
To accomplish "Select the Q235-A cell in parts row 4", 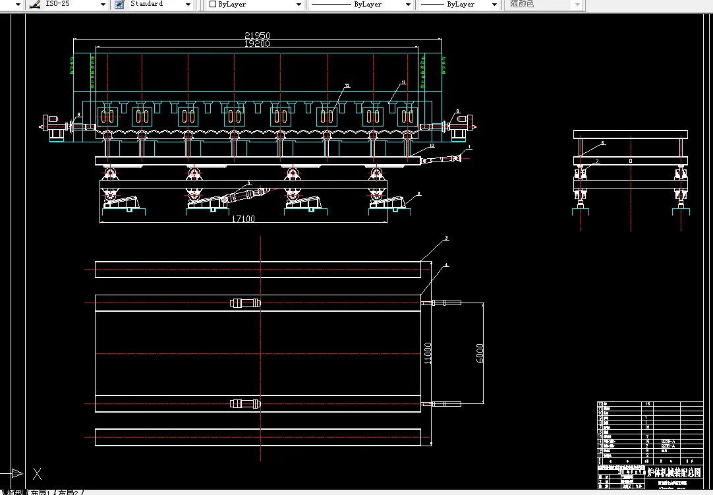I will coord(668,442).
